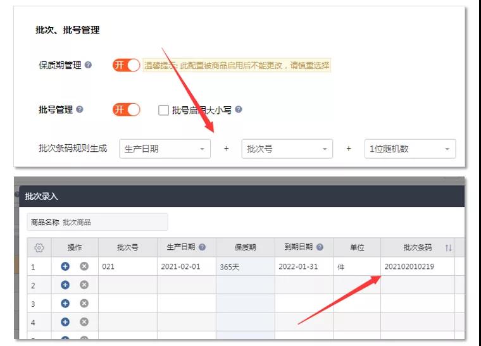Turn off the 批号管理 switch
This screenshot has height=346, width=481.
(x=126, y=109)
